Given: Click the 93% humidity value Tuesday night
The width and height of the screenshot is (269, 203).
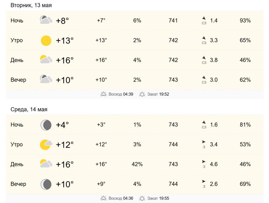Looking at the screenshot, I should click(x=245, y=20).
